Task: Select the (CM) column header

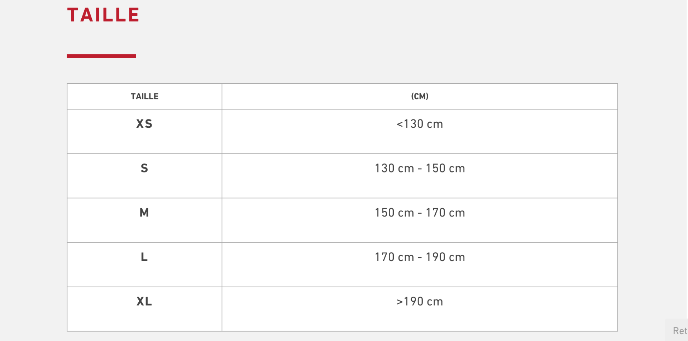Action: point(420,96)
